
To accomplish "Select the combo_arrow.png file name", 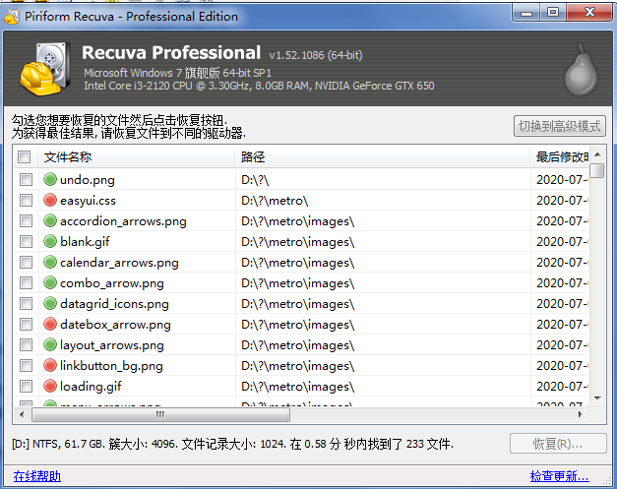I will [112, 283].
